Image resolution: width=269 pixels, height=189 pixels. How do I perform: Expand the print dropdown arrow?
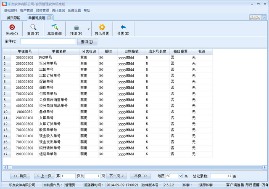[x=88, y=29]
